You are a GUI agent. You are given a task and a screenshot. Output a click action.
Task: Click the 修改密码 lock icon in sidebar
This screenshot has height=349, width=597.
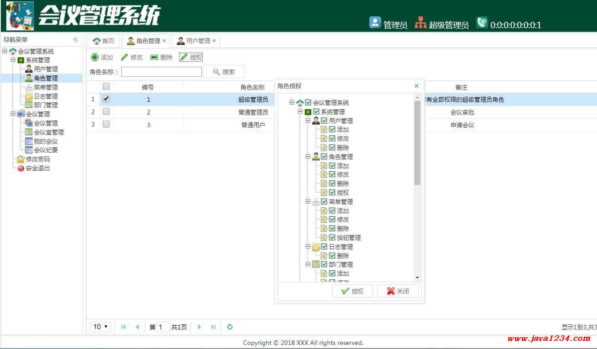coord(21,159)
